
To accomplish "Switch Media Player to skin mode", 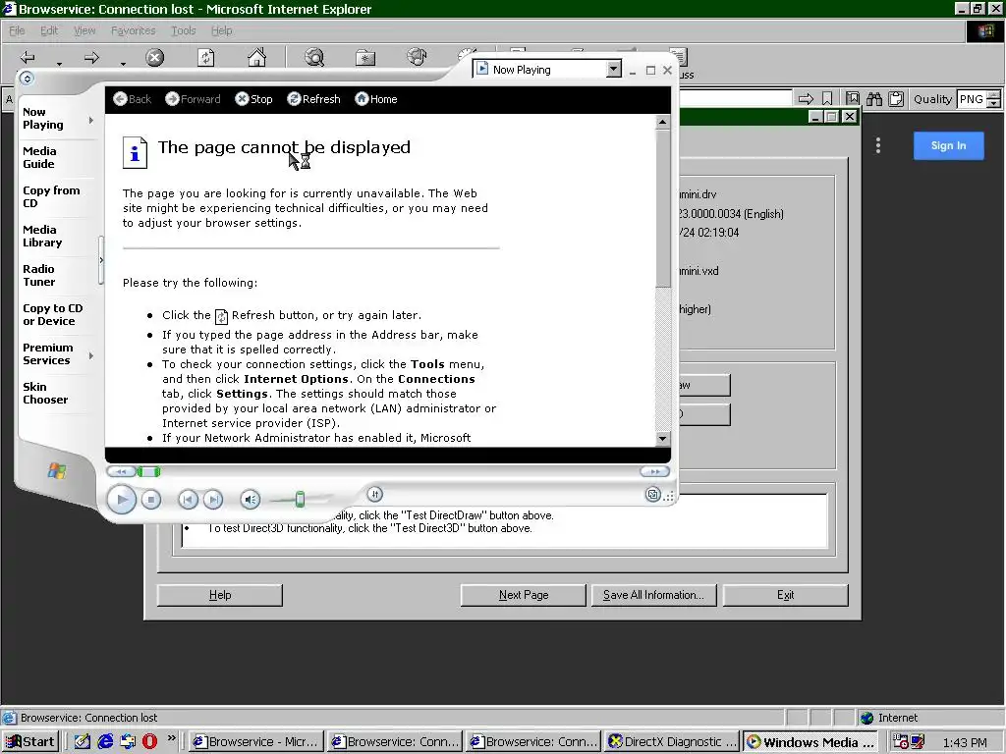I will 652,495.
